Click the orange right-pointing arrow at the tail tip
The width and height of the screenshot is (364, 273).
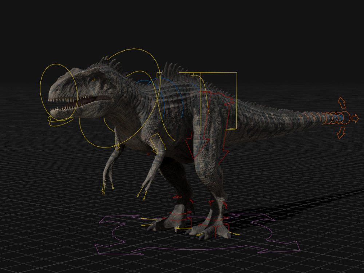coord(355,118)
